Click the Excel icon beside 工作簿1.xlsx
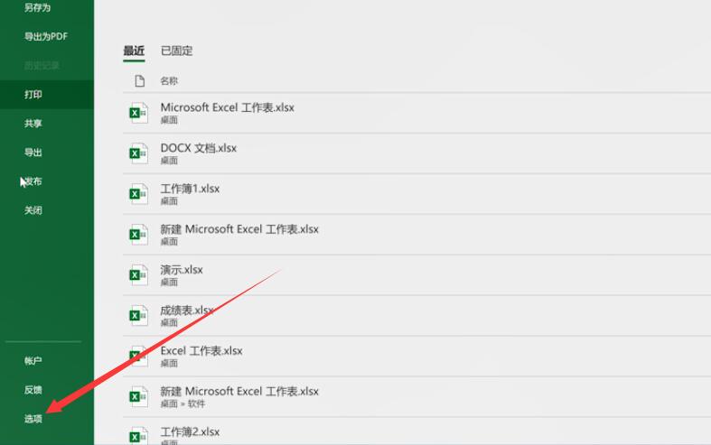The width and height of the screenshot is (711, 445). 138,194
